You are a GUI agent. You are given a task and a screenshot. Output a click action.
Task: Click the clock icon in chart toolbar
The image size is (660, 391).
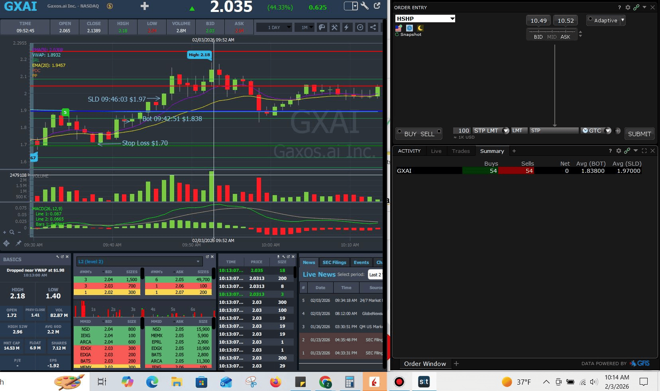pyautogui.click(x=360, y=27)
